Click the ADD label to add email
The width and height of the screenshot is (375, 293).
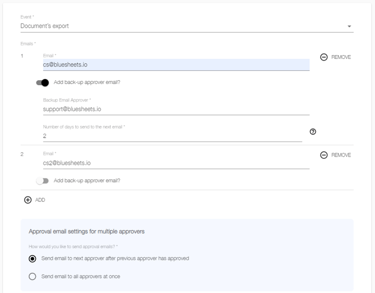(x=40, y=200)
